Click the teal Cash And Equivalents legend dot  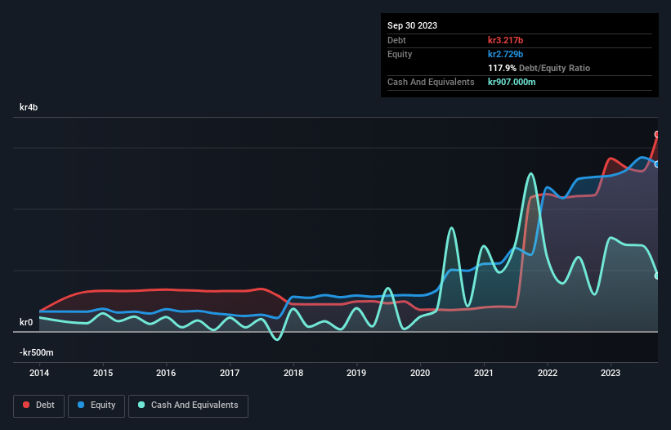(141, 405)
